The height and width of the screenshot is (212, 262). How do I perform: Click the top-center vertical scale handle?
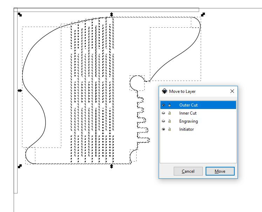112,15
